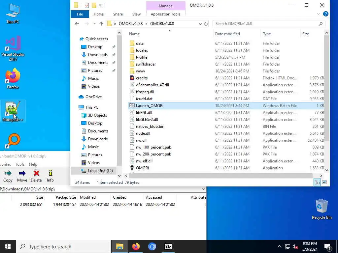Open the View ribbon tab
Viewport: 338px width, 253px height.
[136, 14]
